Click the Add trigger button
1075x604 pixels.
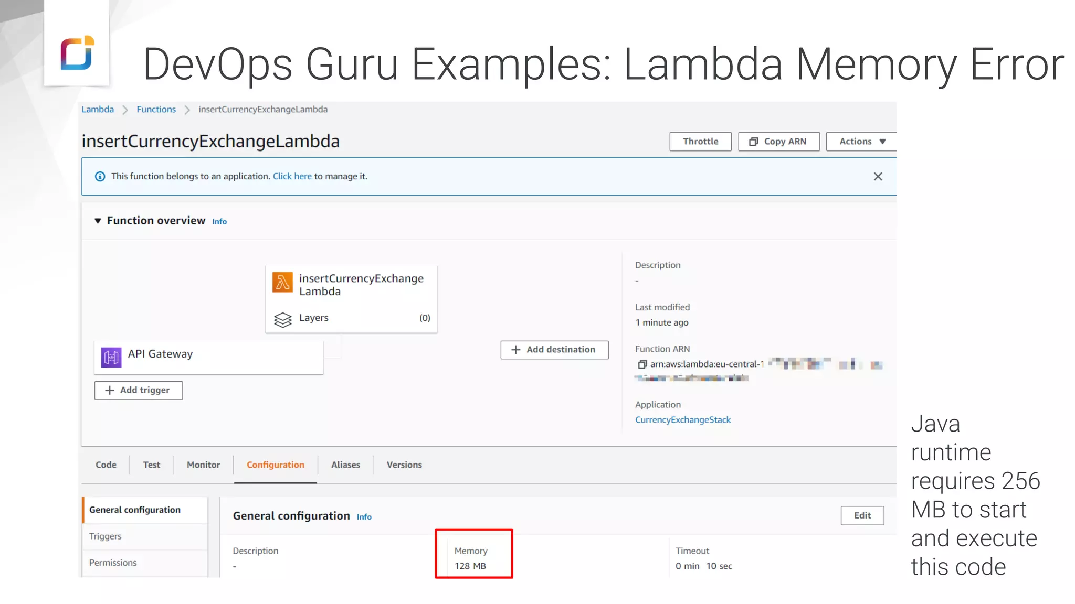[139, 391]
